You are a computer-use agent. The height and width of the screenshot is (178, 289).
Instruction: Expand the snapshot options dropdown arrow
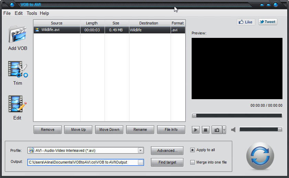point(224,130)
